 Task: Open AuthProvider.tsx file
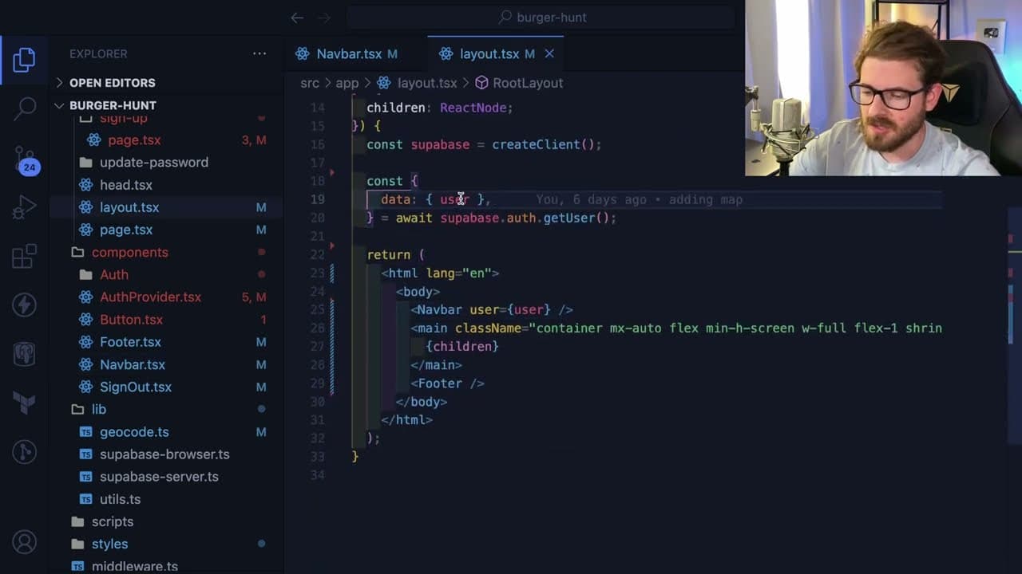[150, 297]
